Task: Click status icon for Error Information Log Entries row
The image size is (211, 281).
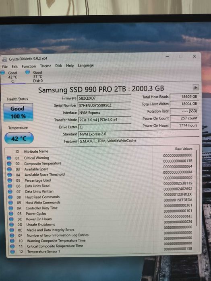Action: pos(12,235)
